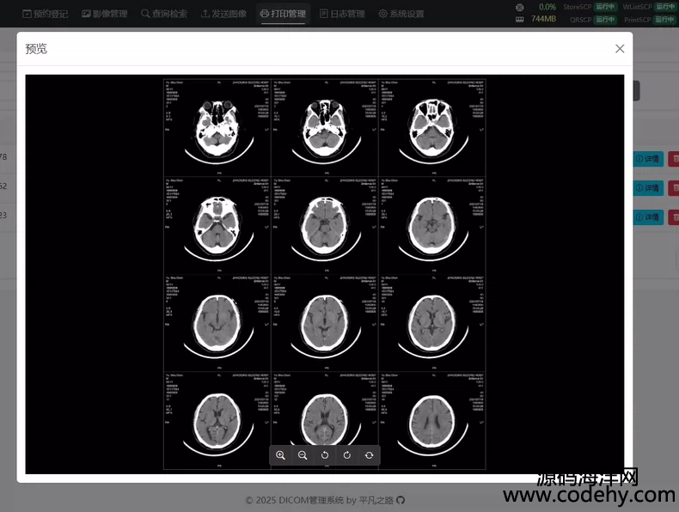Viewport: 679px width, 512px height.
Task: Click the 744MB memory value
Action: point(543,19)
